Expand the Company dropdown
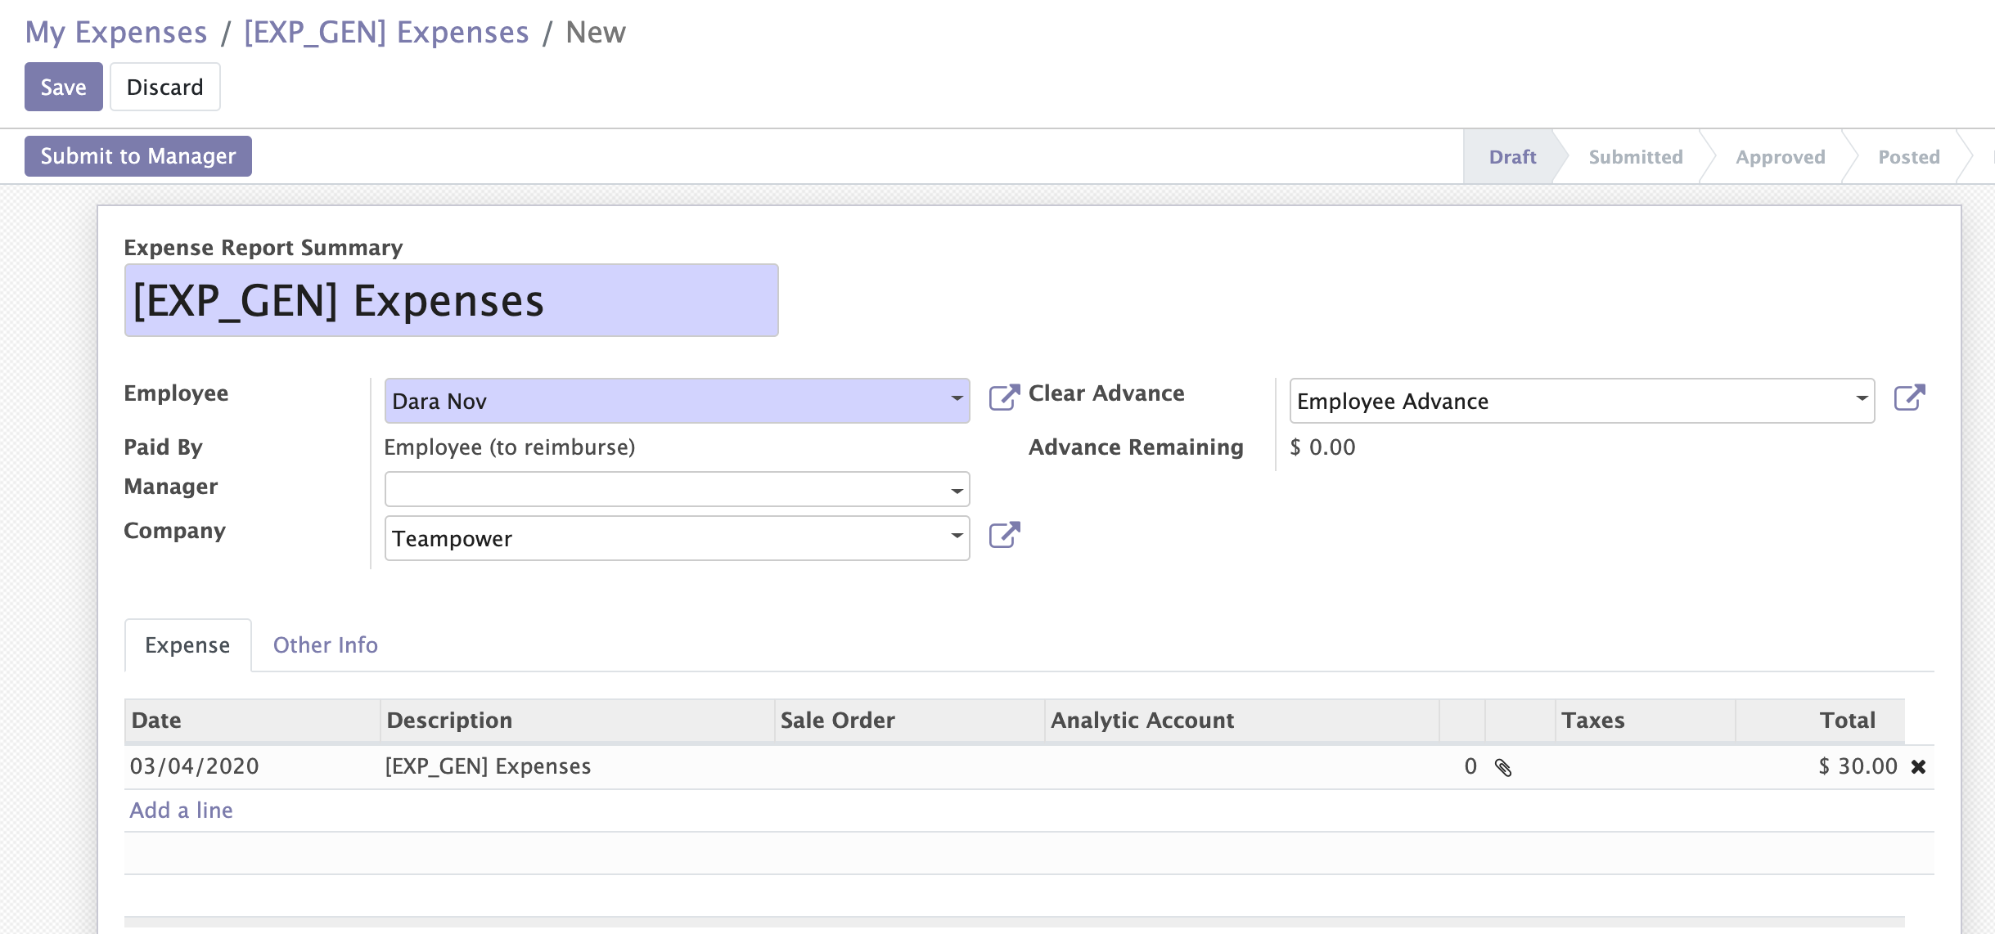 957,537
